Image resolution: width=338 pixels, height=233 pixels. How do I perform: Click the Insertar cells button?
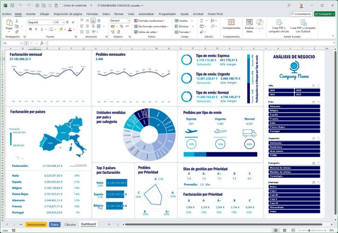pos(183,21)
